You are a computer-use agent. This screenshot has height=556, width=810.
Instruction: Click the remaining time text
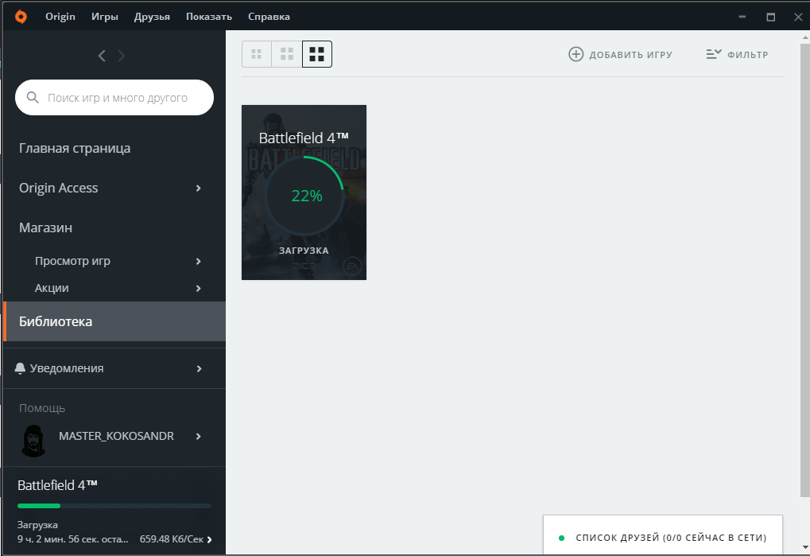[x=73, y=539]
